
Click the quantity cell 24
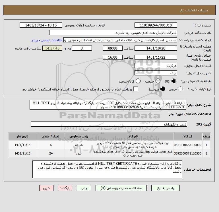(51, 153)
